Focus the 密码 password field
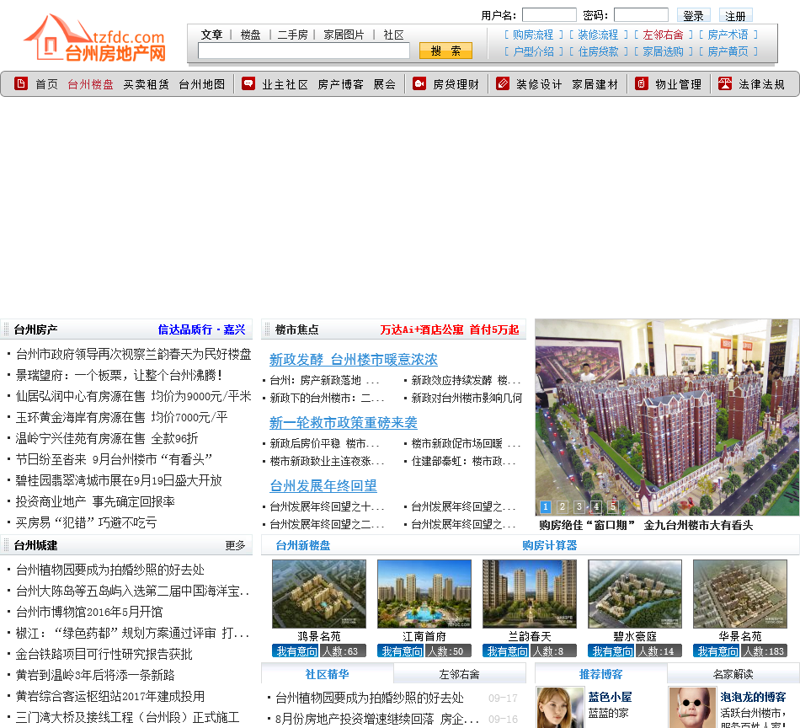The height and width of the screenshot is (728, 800). [x=641, y=15]
